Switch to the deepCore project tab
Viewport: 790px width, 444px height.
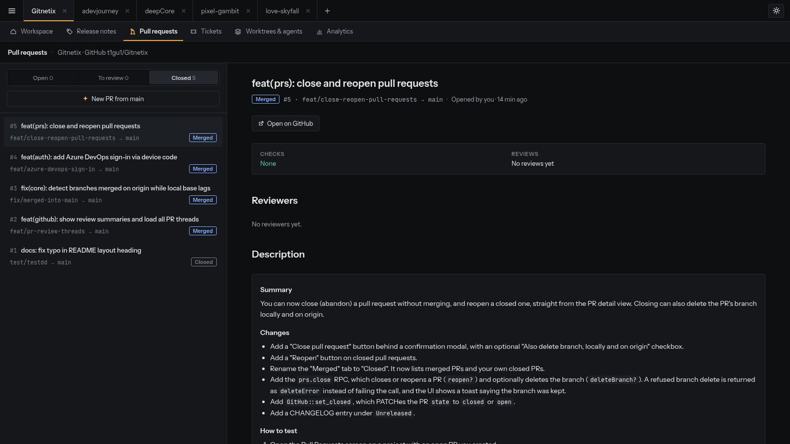[159, 11]
